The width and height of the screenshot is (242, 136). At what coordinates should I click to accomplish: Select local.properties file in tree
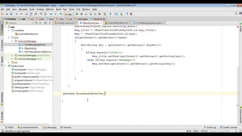28,91
